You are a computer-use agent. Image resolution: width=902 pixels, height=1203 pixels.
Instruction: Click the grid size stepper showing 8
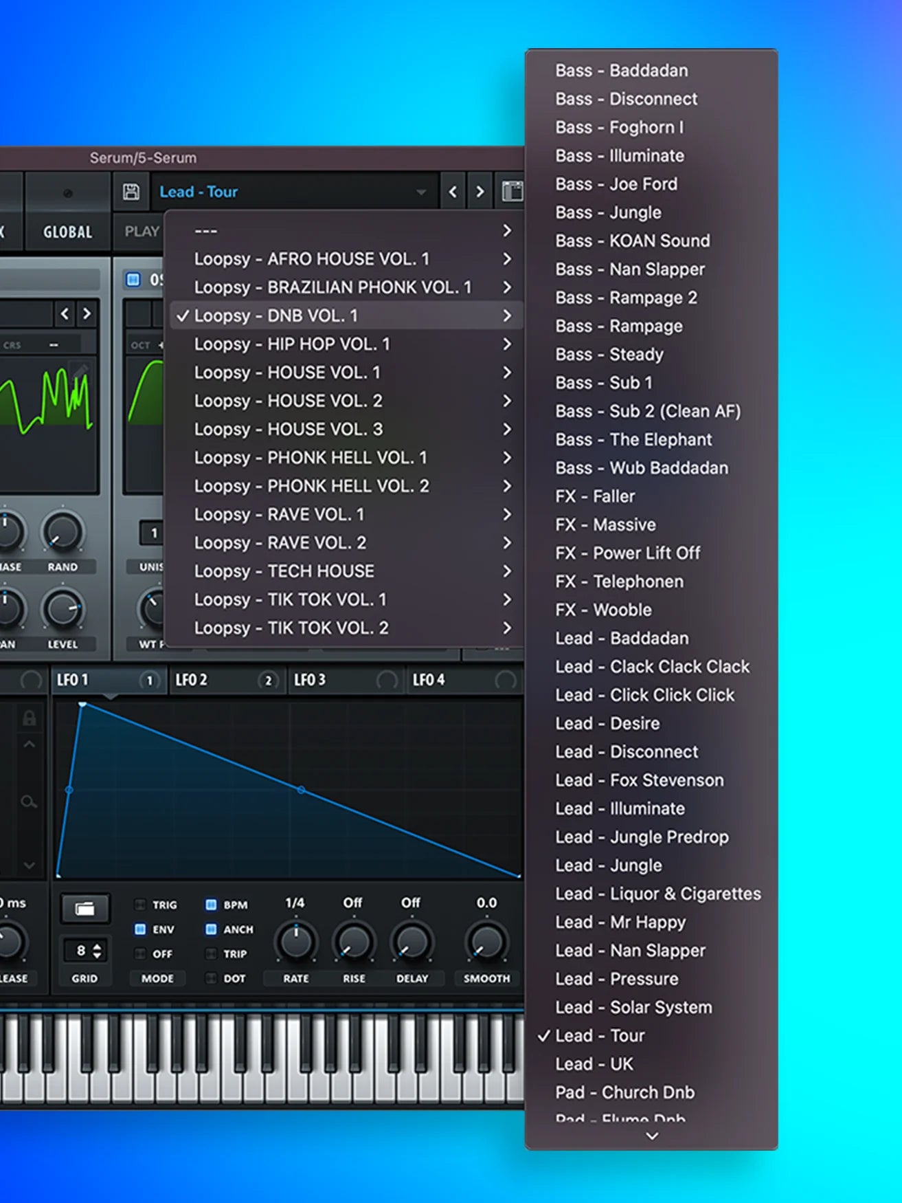pyautogui.click(x=85, y=951)
